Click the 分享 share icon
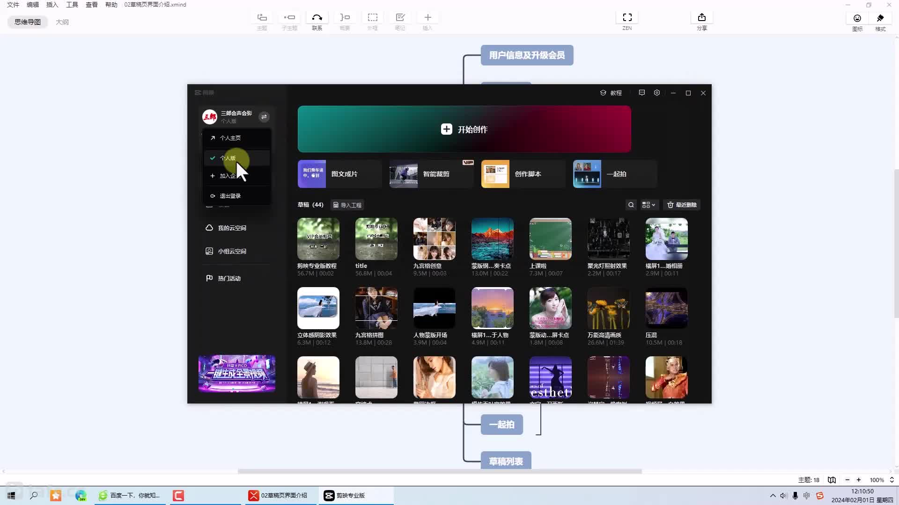Viewport: 899px width, 505px height. 701,17
